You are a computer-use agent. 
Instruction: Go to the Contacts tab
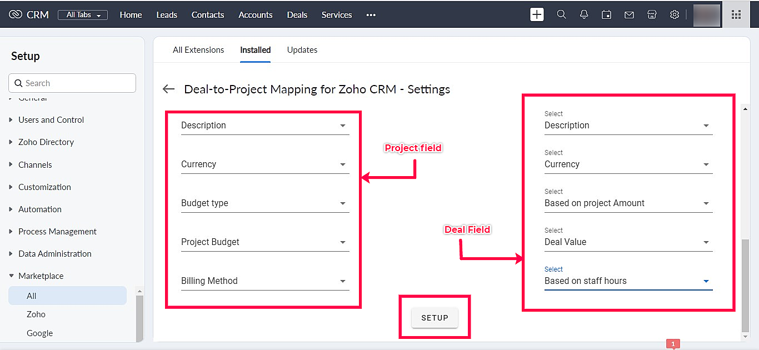pyautogui.click(x=208, y=15)
